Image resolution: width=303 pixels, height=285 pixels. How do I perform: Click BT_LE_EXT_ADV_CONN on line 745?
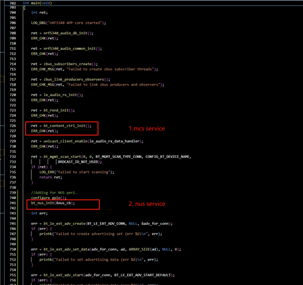pyautogui.click(x=106, y=223)
